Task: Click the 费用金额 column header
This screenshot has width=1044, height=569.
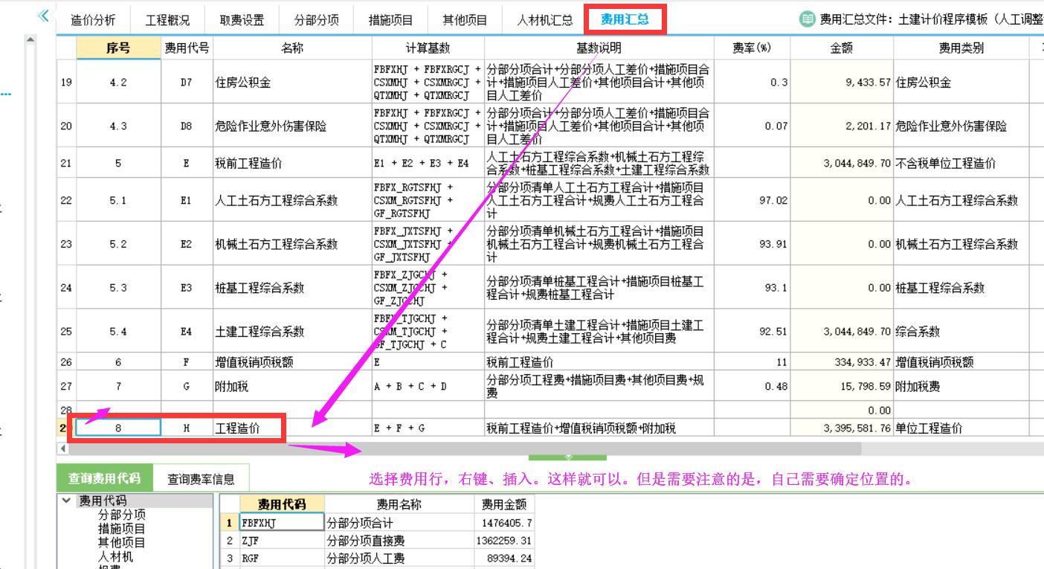Action: point(503,504)
